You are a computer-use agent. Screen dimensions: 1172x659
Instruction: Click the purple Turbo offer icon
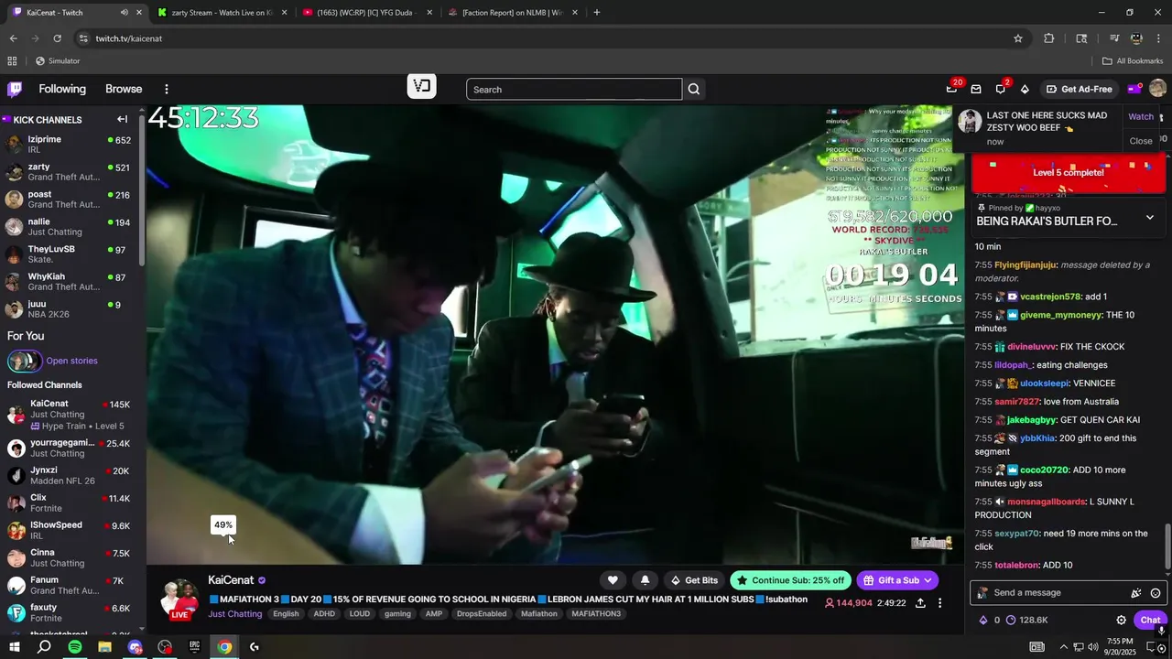[x=1134, y=89]
